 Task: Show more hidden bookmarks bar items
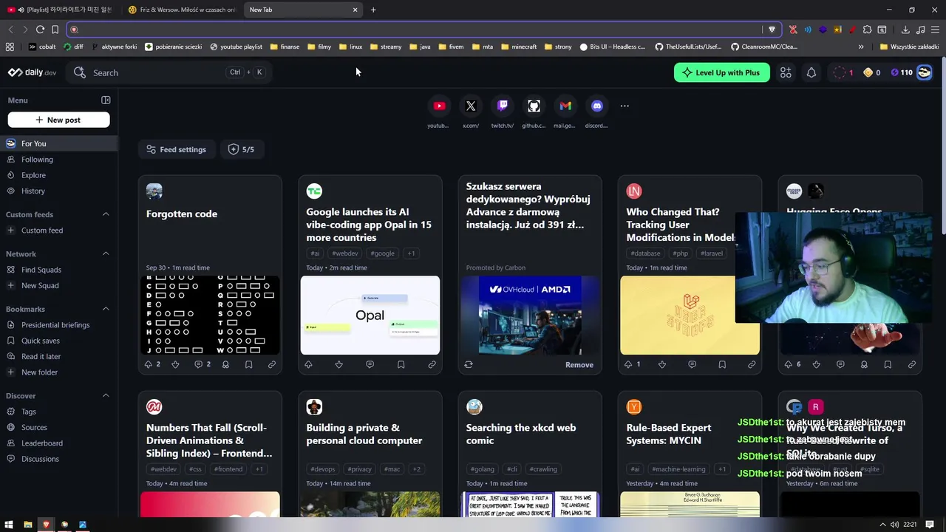861,47
